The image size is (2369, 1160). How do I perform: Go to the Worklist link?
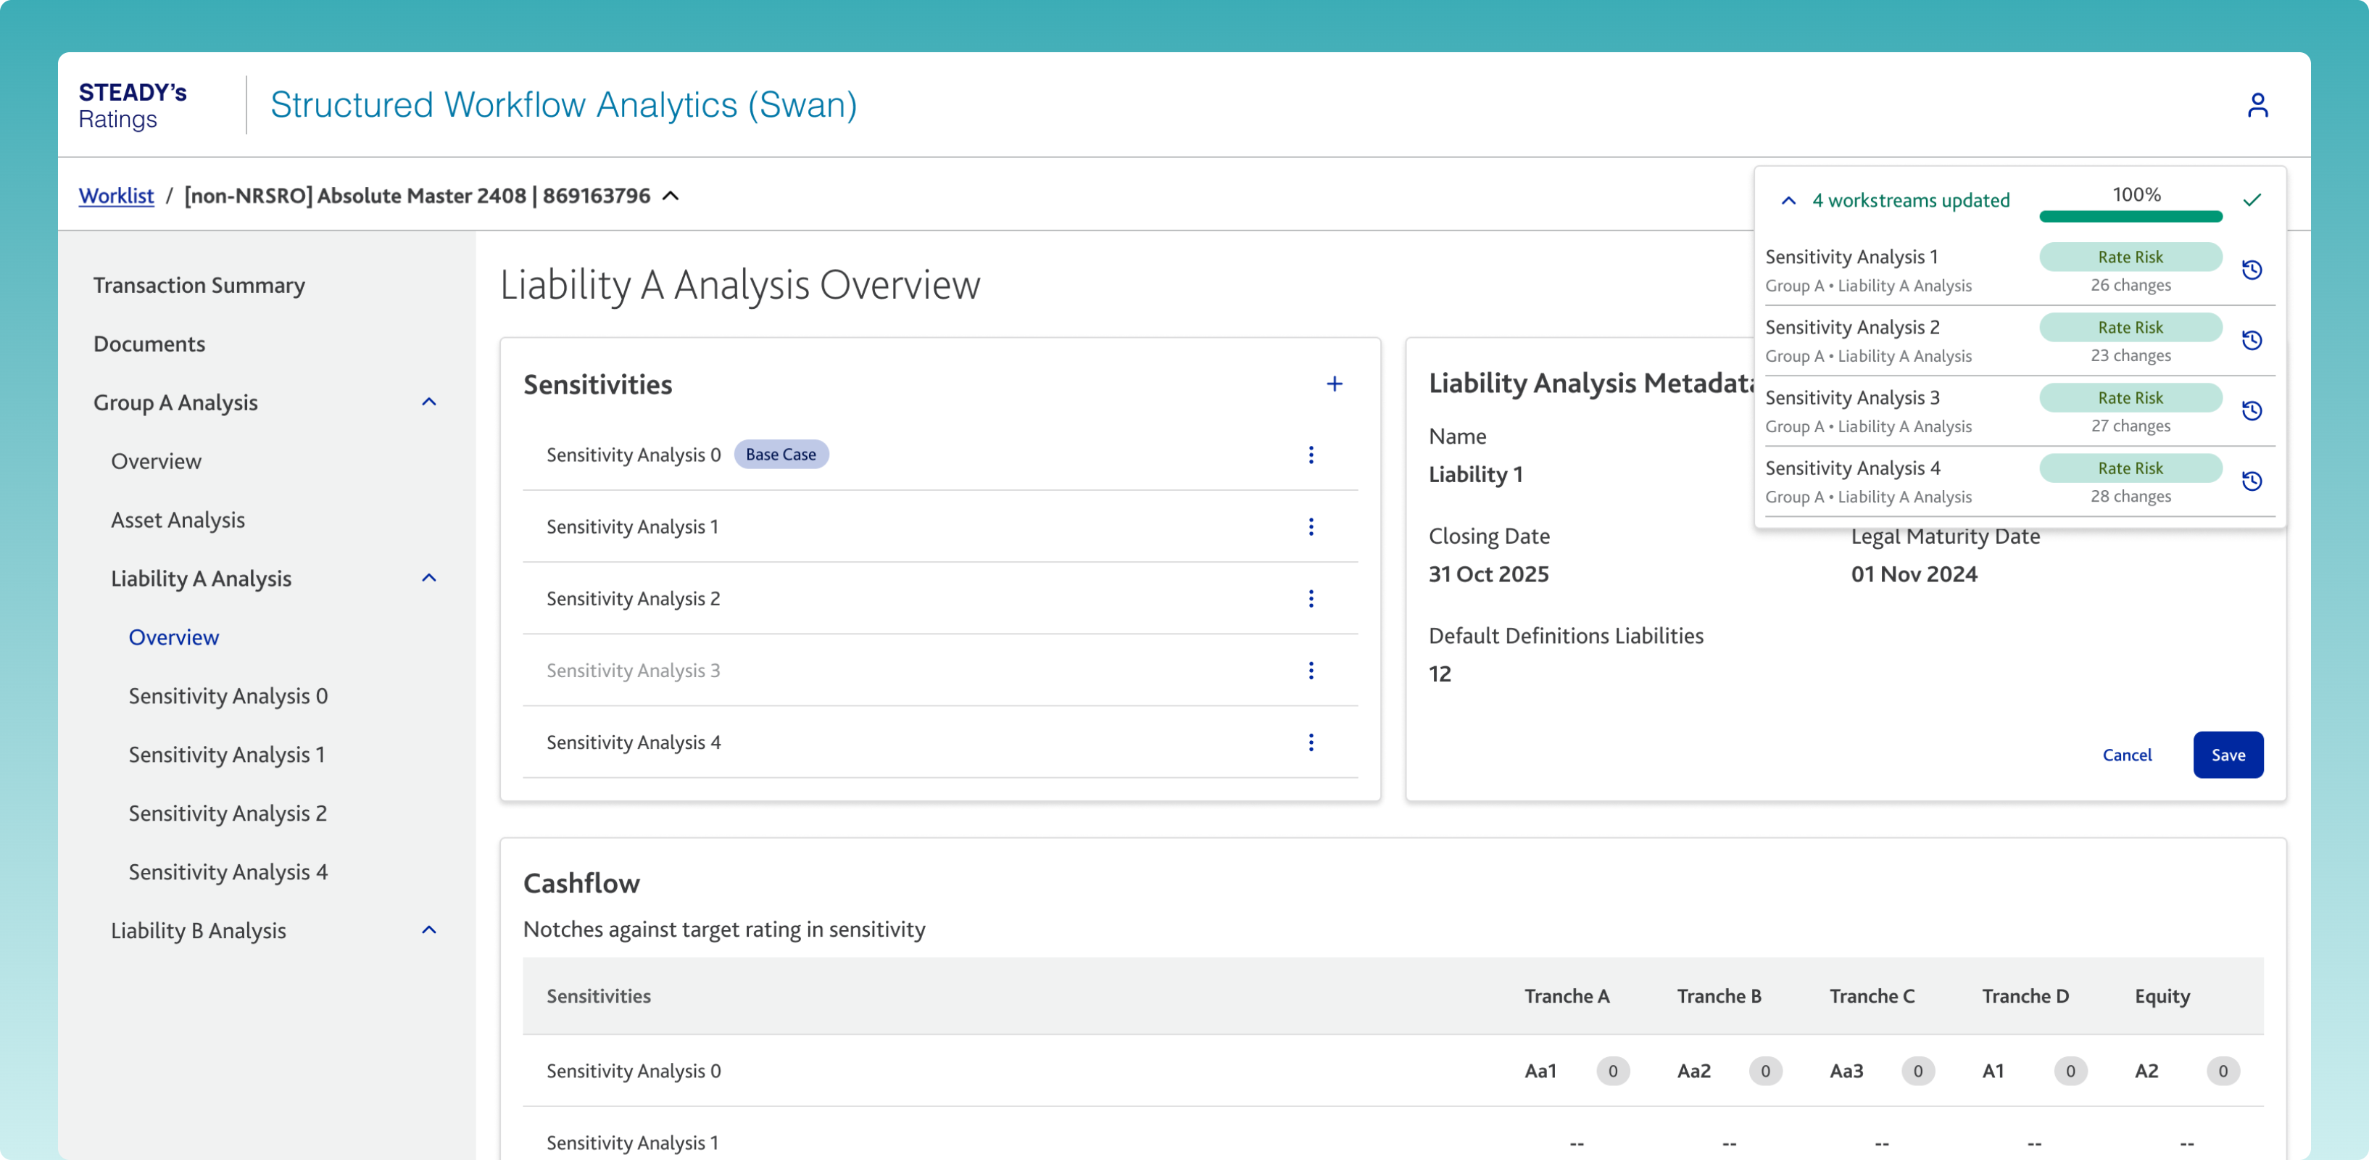[116, 195]
